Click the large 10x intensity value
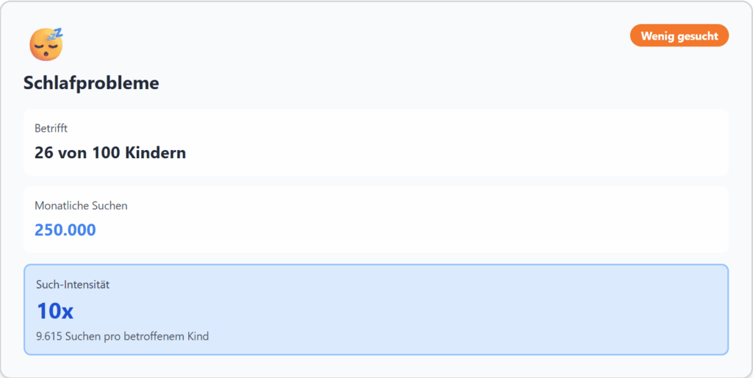 [55, 311]
